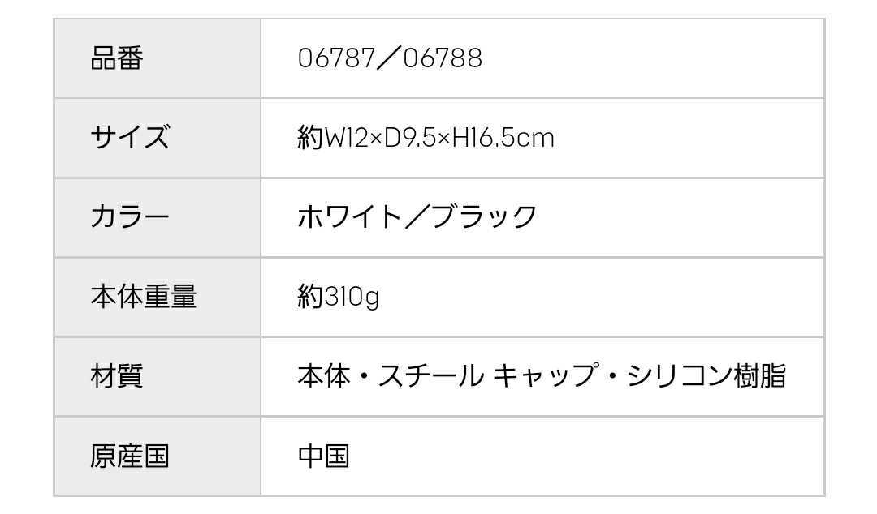Click the 本体重量 row label
The height and width of the screenshot is (514, 877).
click(143, 297)
